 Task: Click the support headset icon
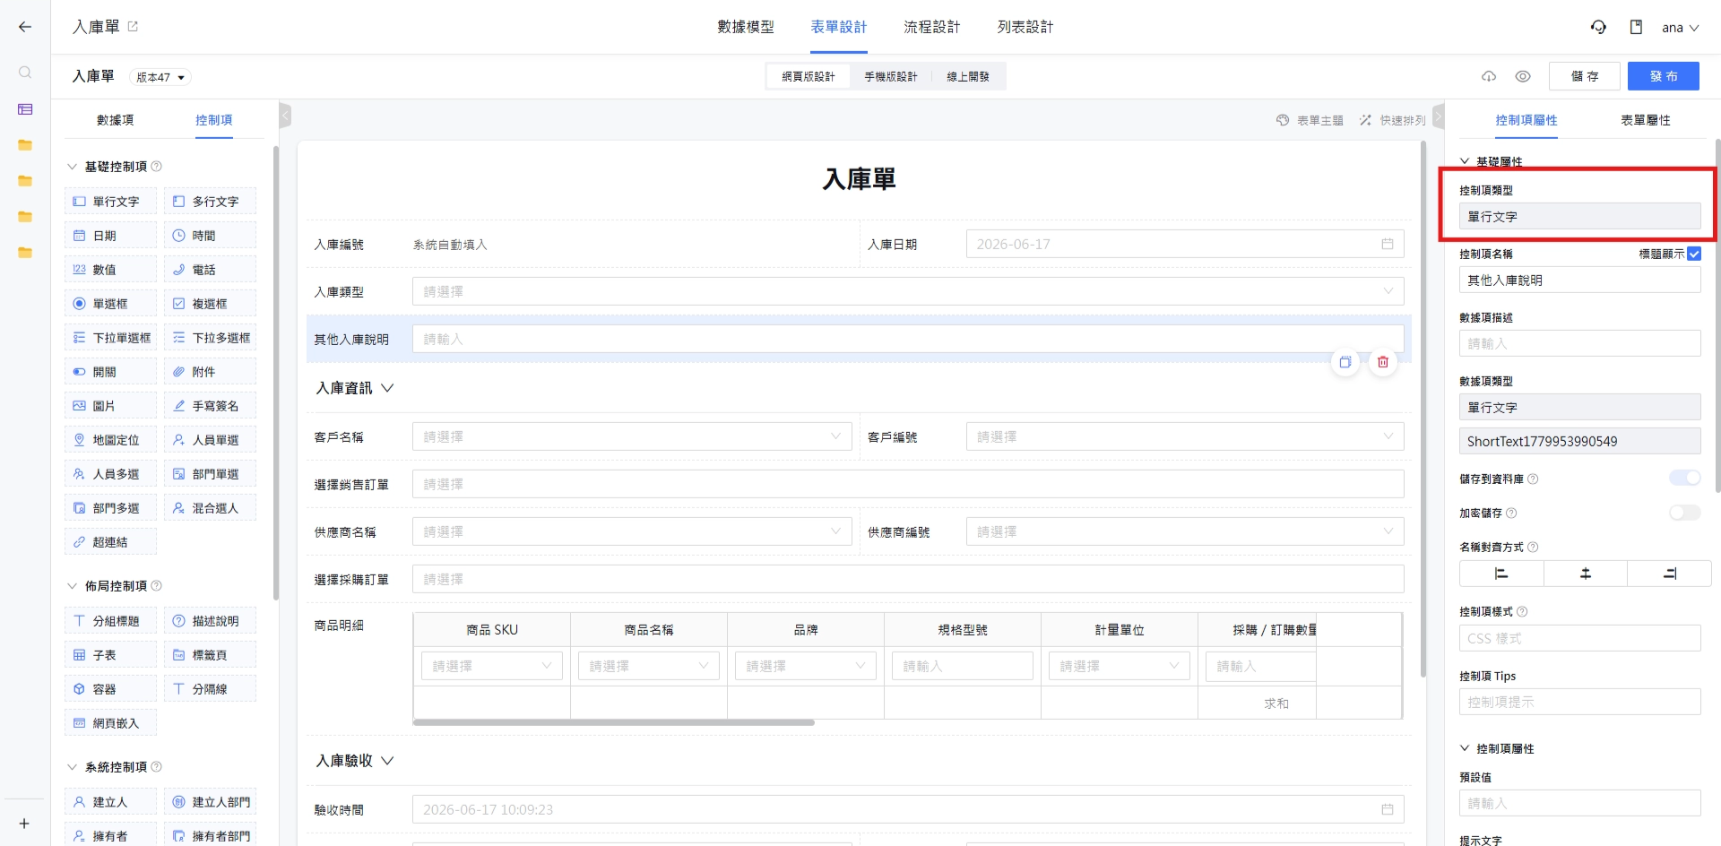(1598, 27)
